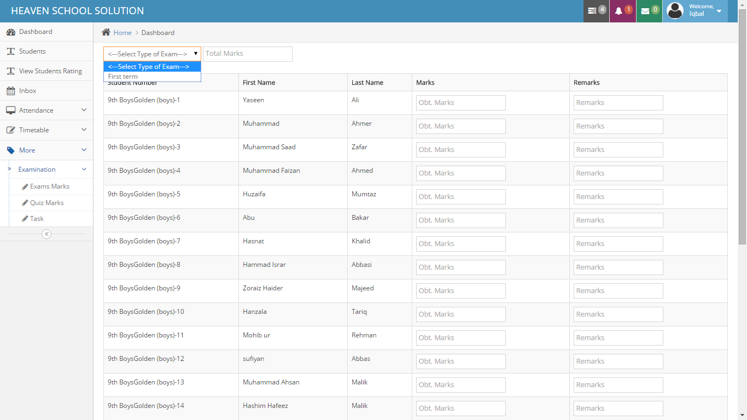
Task: Open the Quiz Marks submenu item
Action: 46,203
